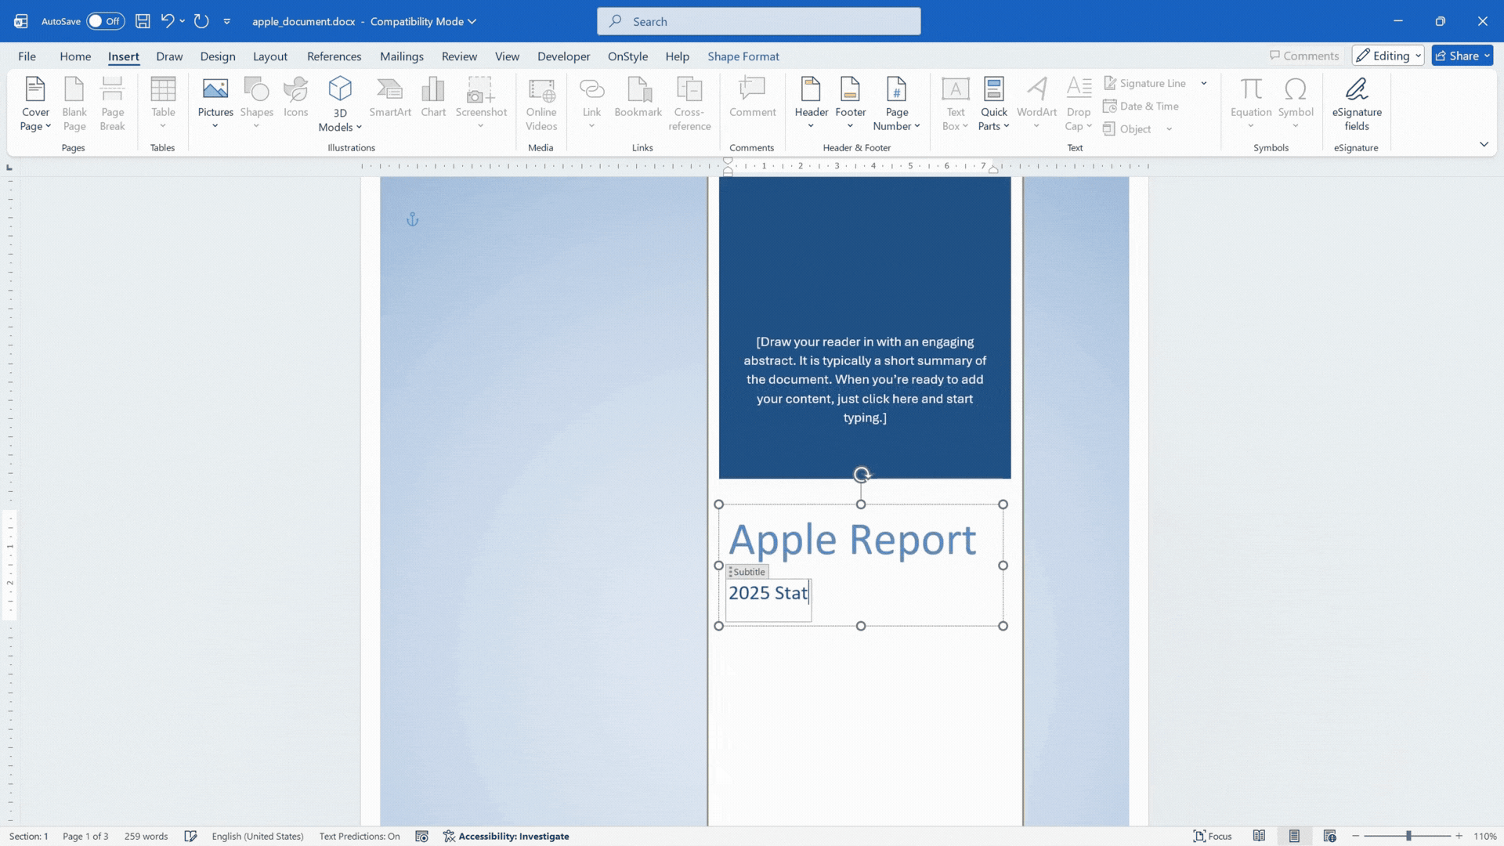Image resolution: width=1504 pixels, height=846 pixels.
Task: Collapse the ribbon with chevron
Action: (1484, 144)
